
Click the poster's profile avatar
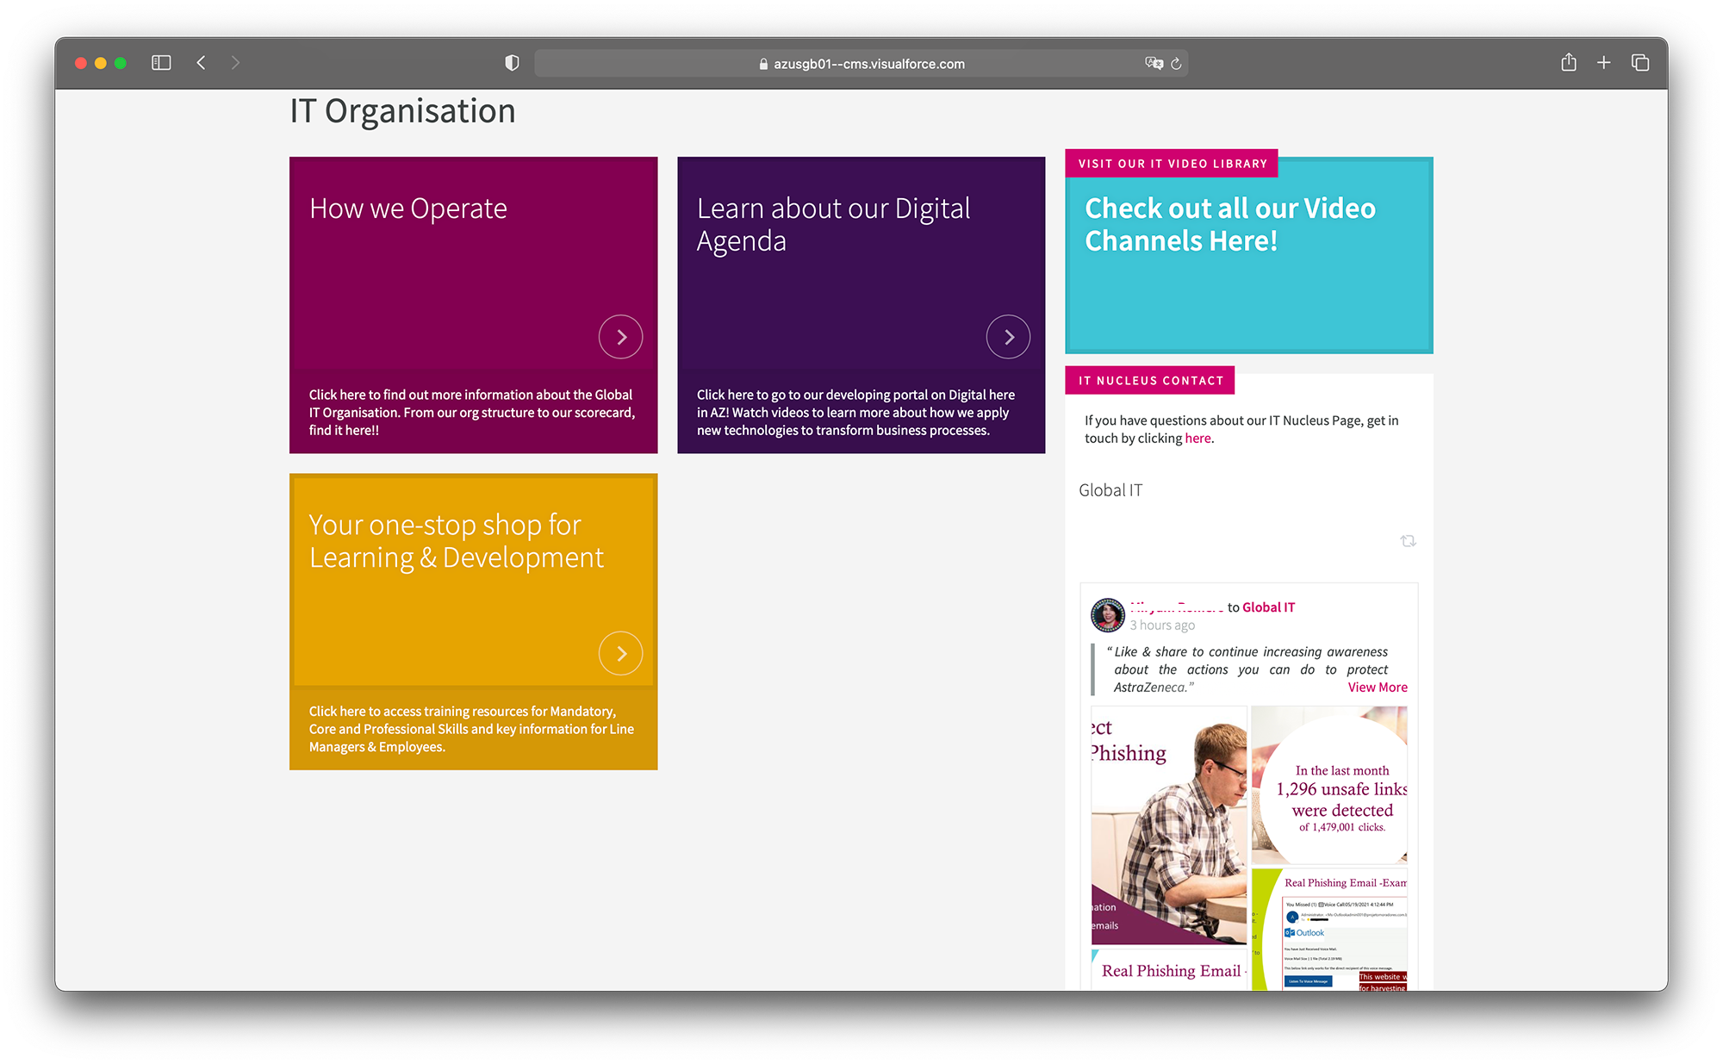click(x=1107, y=615)
